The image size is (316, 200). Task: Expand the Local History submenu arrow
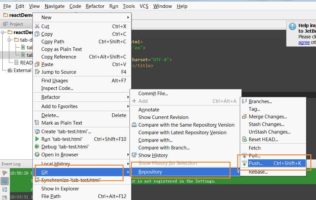click(128, 164)
